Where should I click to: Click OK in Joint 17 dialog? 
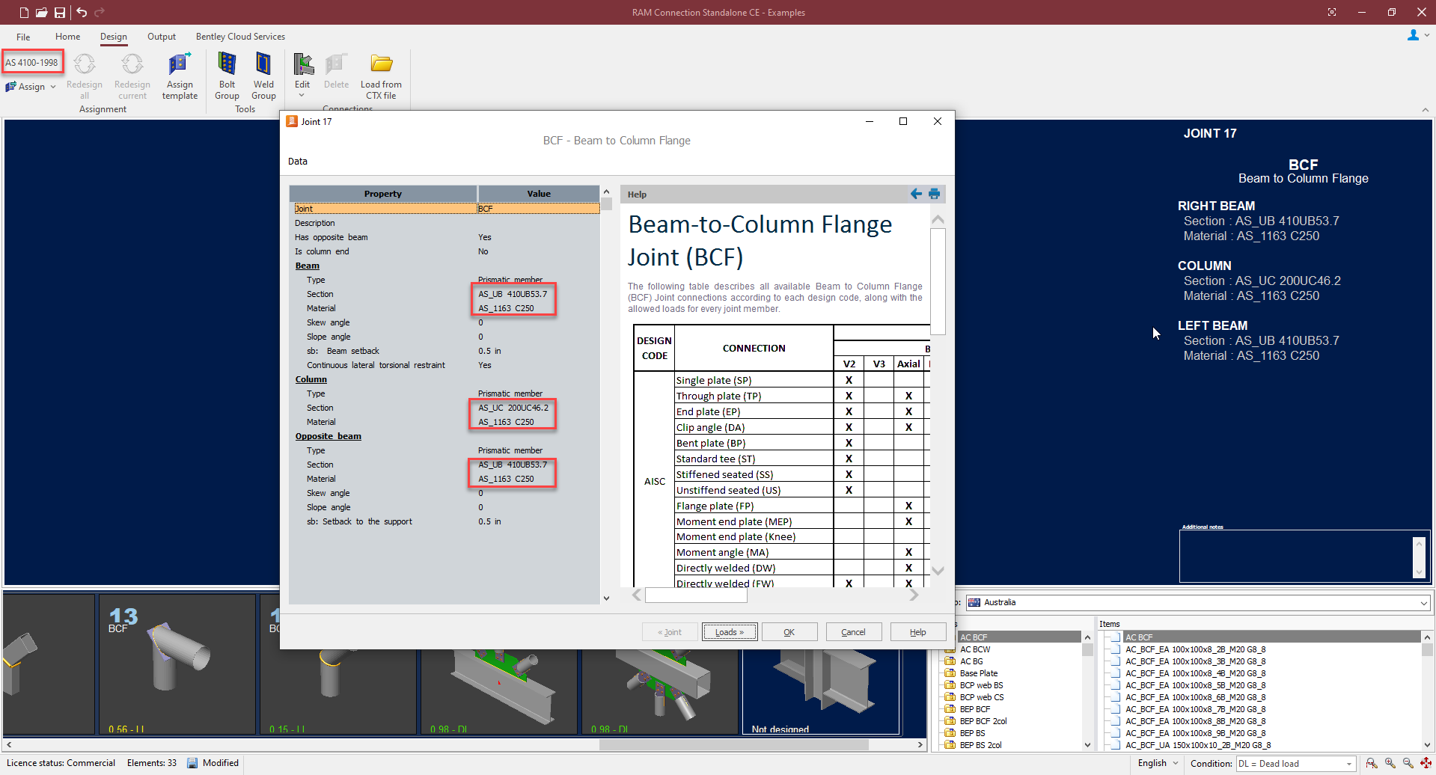[789, 632]
